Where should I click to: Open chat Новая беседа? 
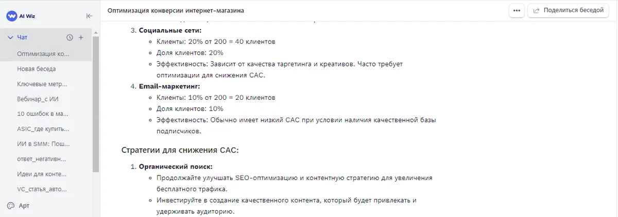click(37, 69)
